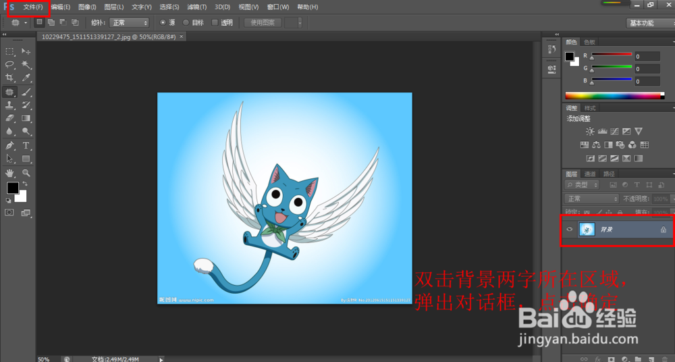
Task: Collapse the toolbox with double arrow
Action: pyautogui.click(x=4, y=34)
